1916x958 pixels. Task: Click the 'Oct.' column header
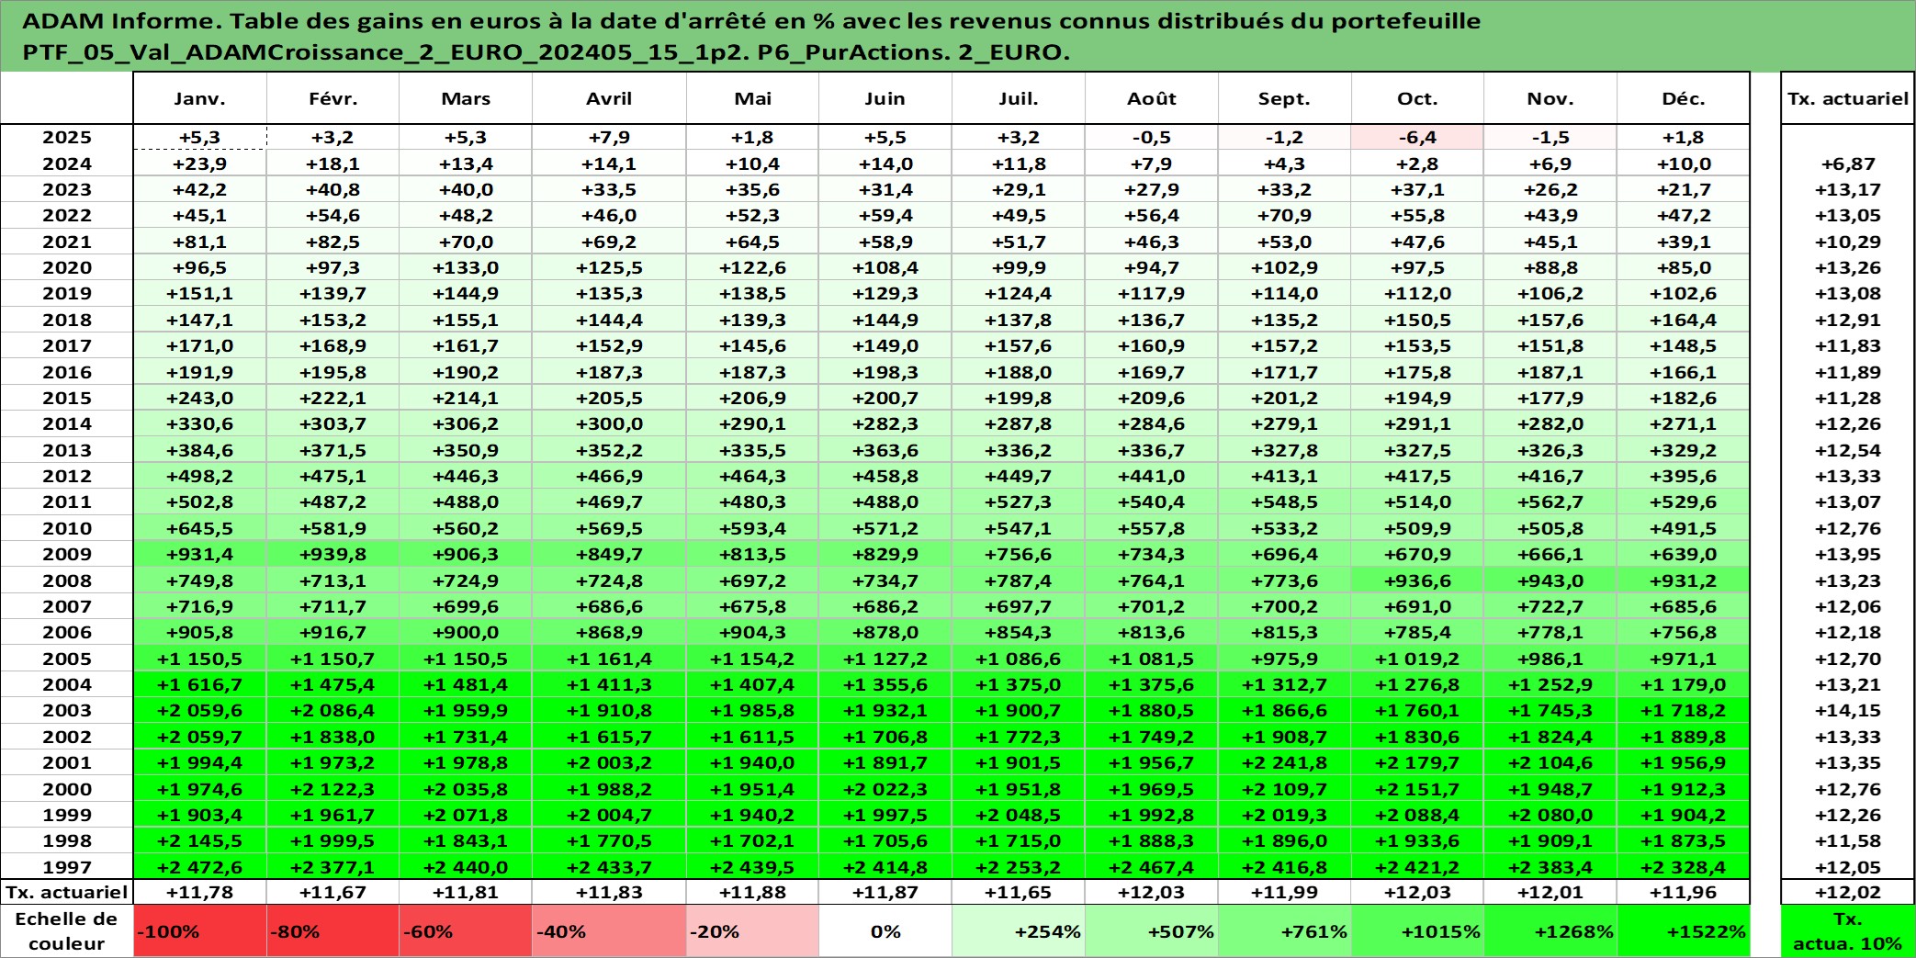pyautogui.click(x=1417, y=98)
